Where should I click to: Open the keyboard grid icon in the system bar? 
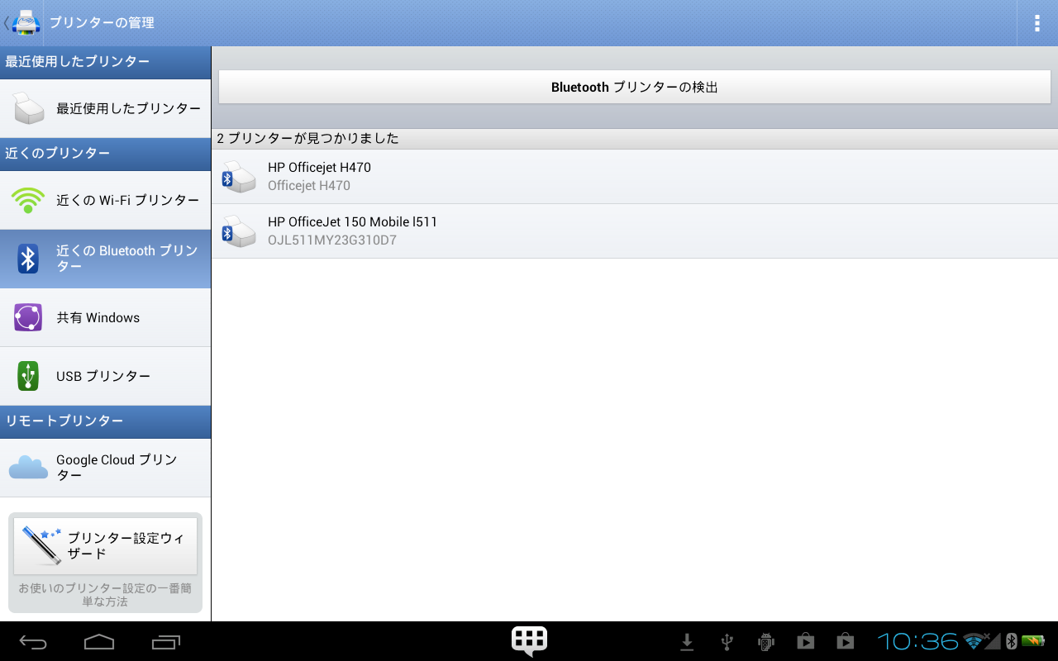pos(529,641)
